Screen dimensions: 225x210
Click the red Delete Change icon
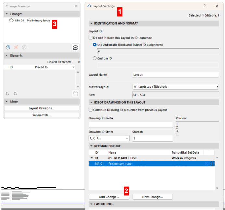16,48
